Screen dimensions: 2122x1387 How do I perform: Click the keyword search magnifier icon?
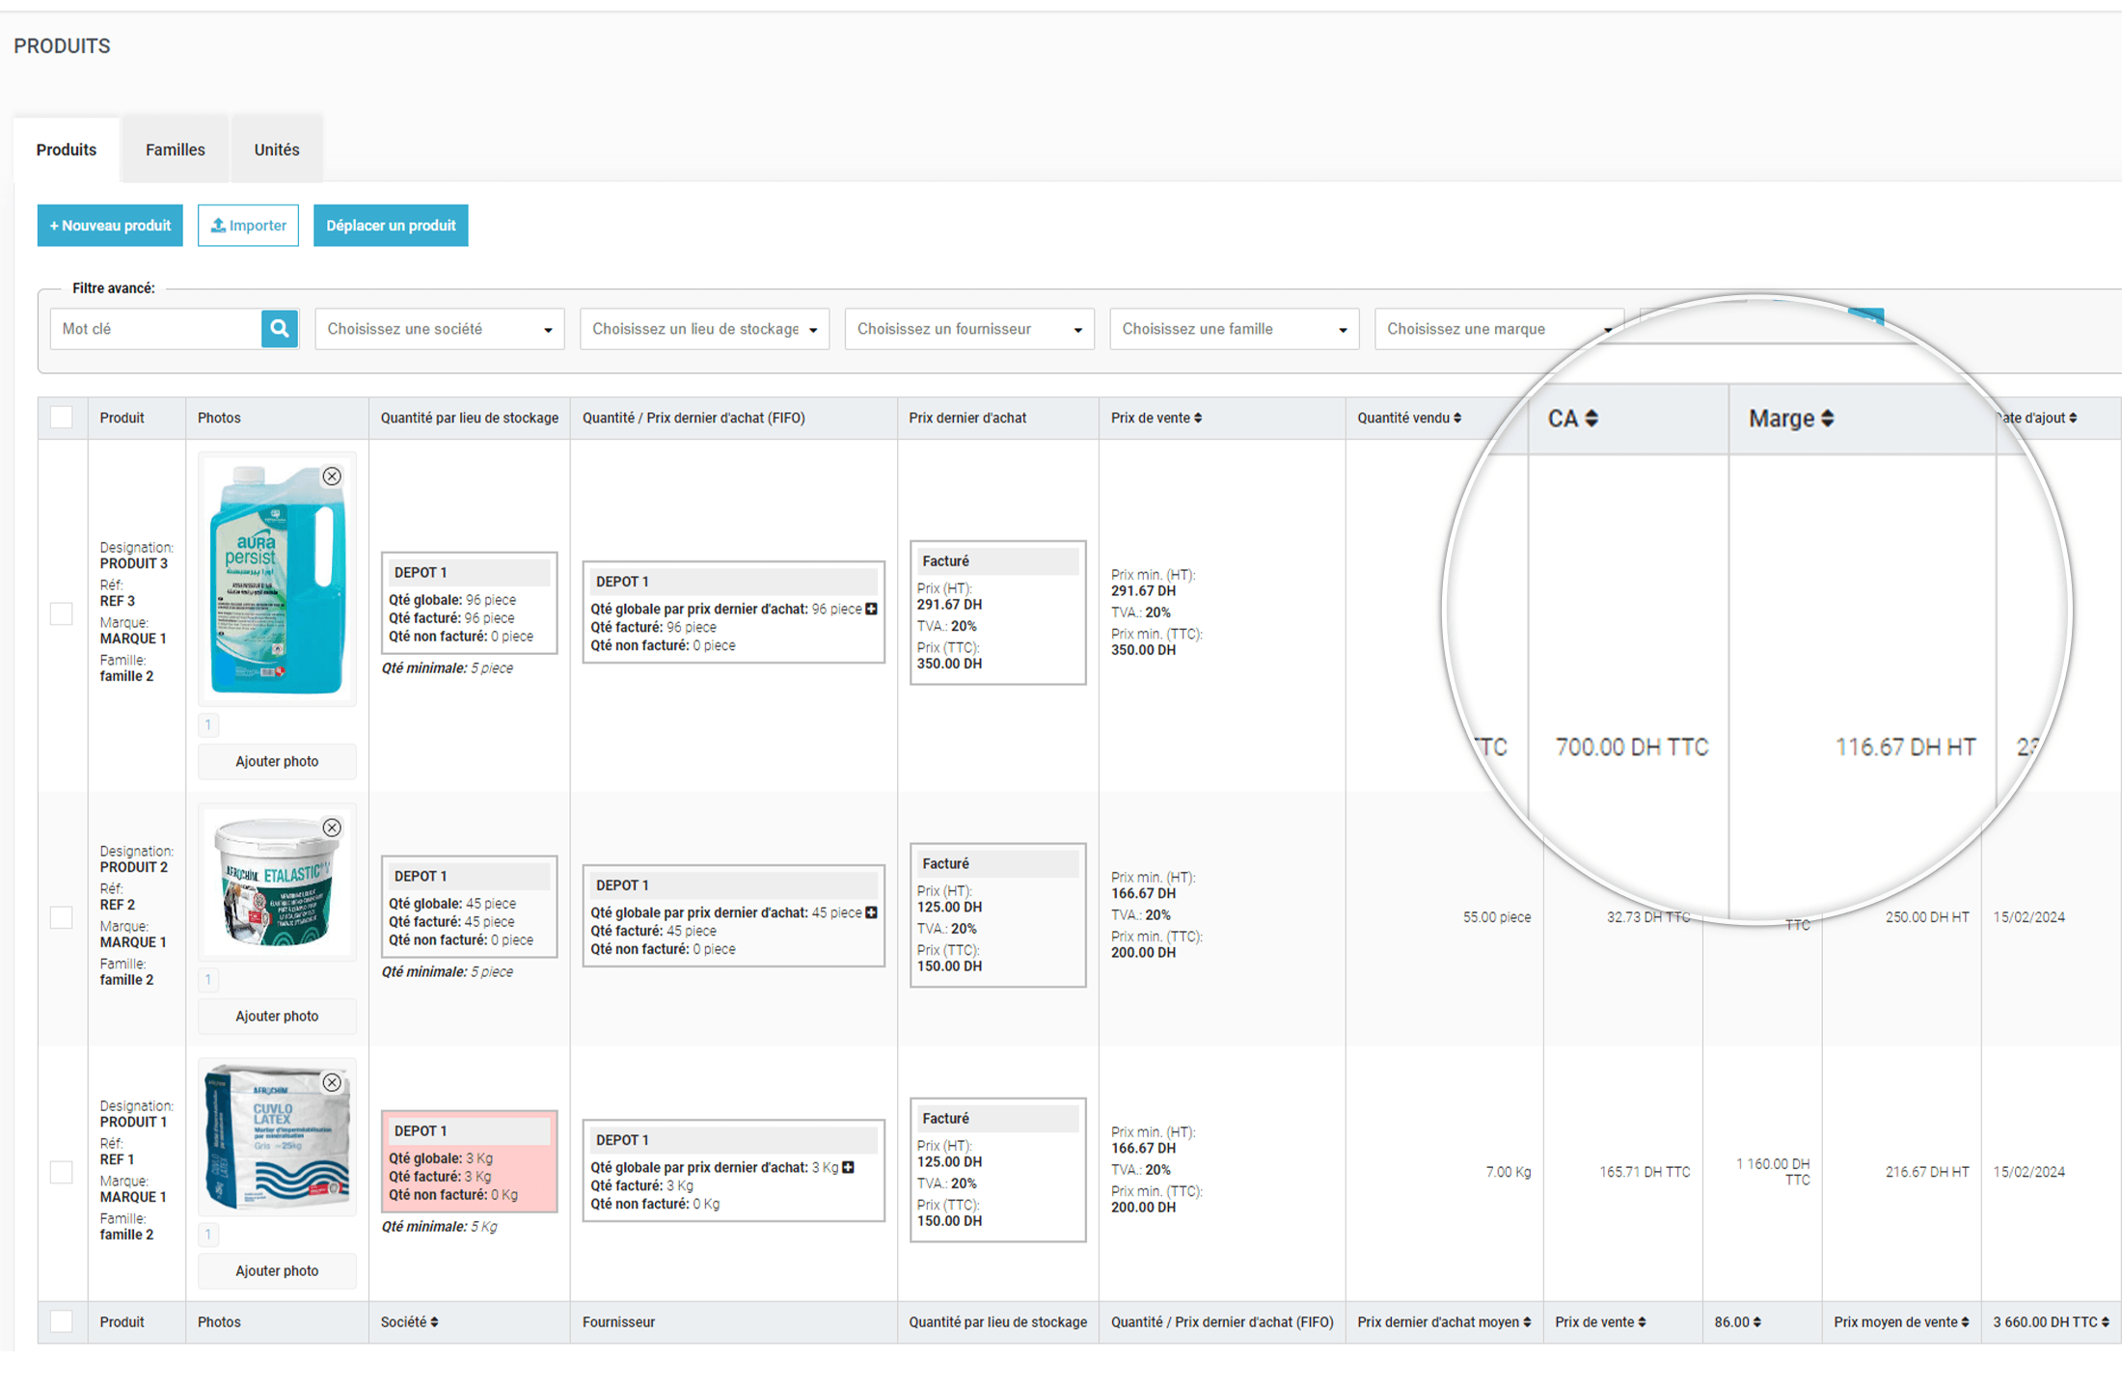[x=280, y=329]
